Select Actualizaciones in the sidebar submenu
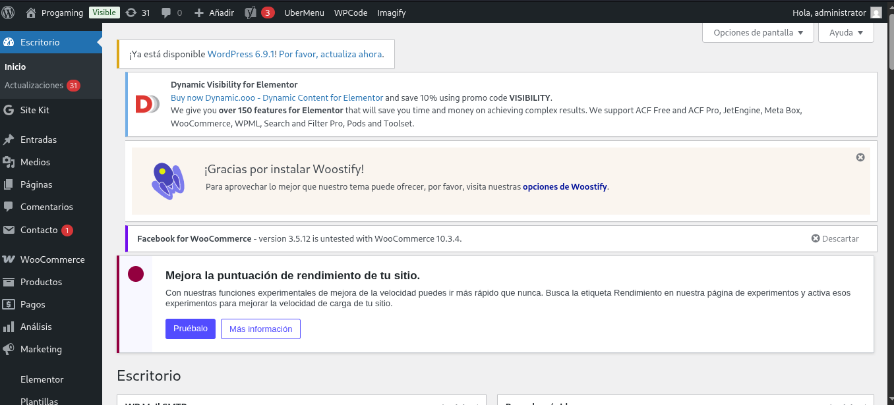This screenshot has width=894, height=405. [x=34, y=86]
